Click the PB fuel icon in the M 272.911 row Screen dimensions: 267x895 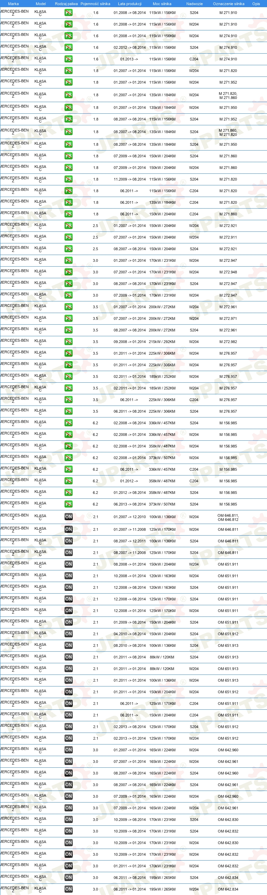tap(69, 237)
